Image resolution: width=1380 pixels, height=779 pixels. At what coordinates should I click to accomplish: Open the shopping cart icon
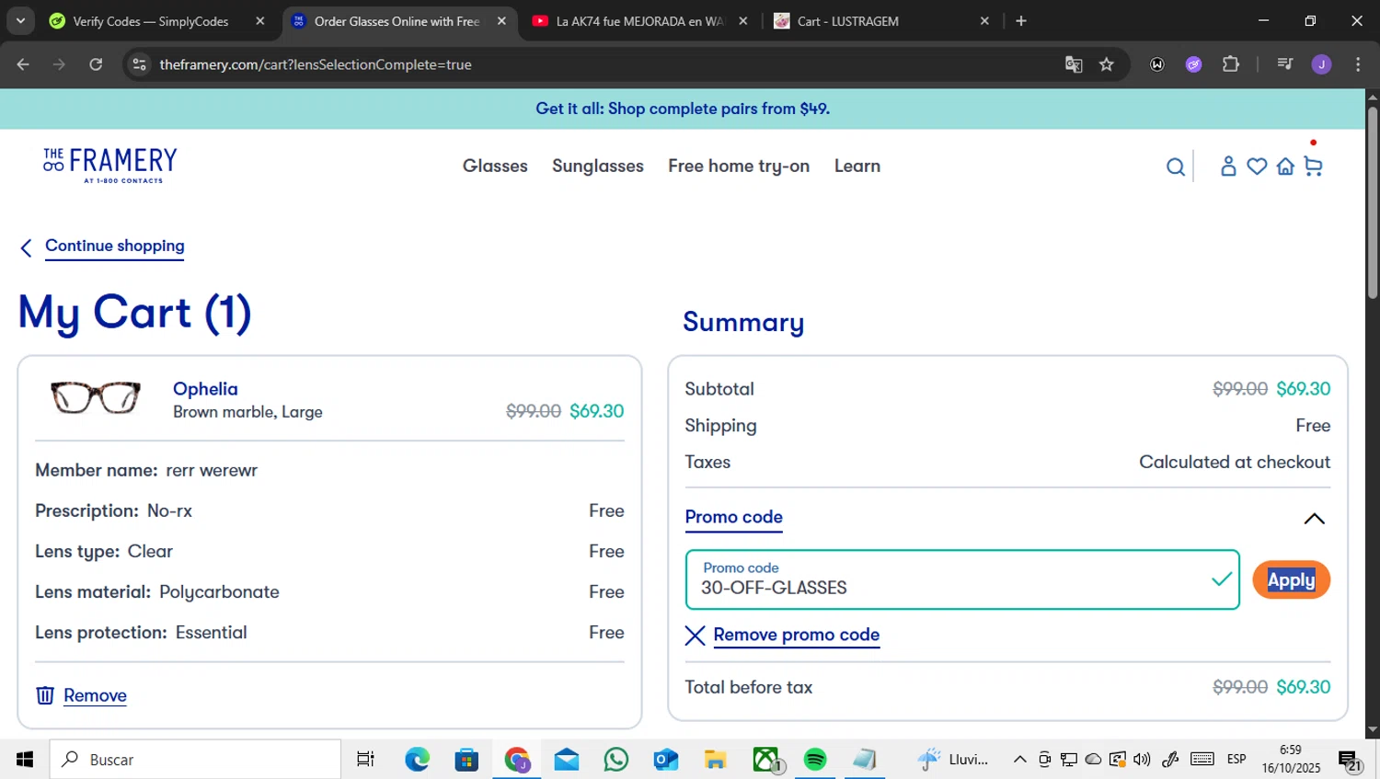pyautogui.click(x=1313, y=166)
